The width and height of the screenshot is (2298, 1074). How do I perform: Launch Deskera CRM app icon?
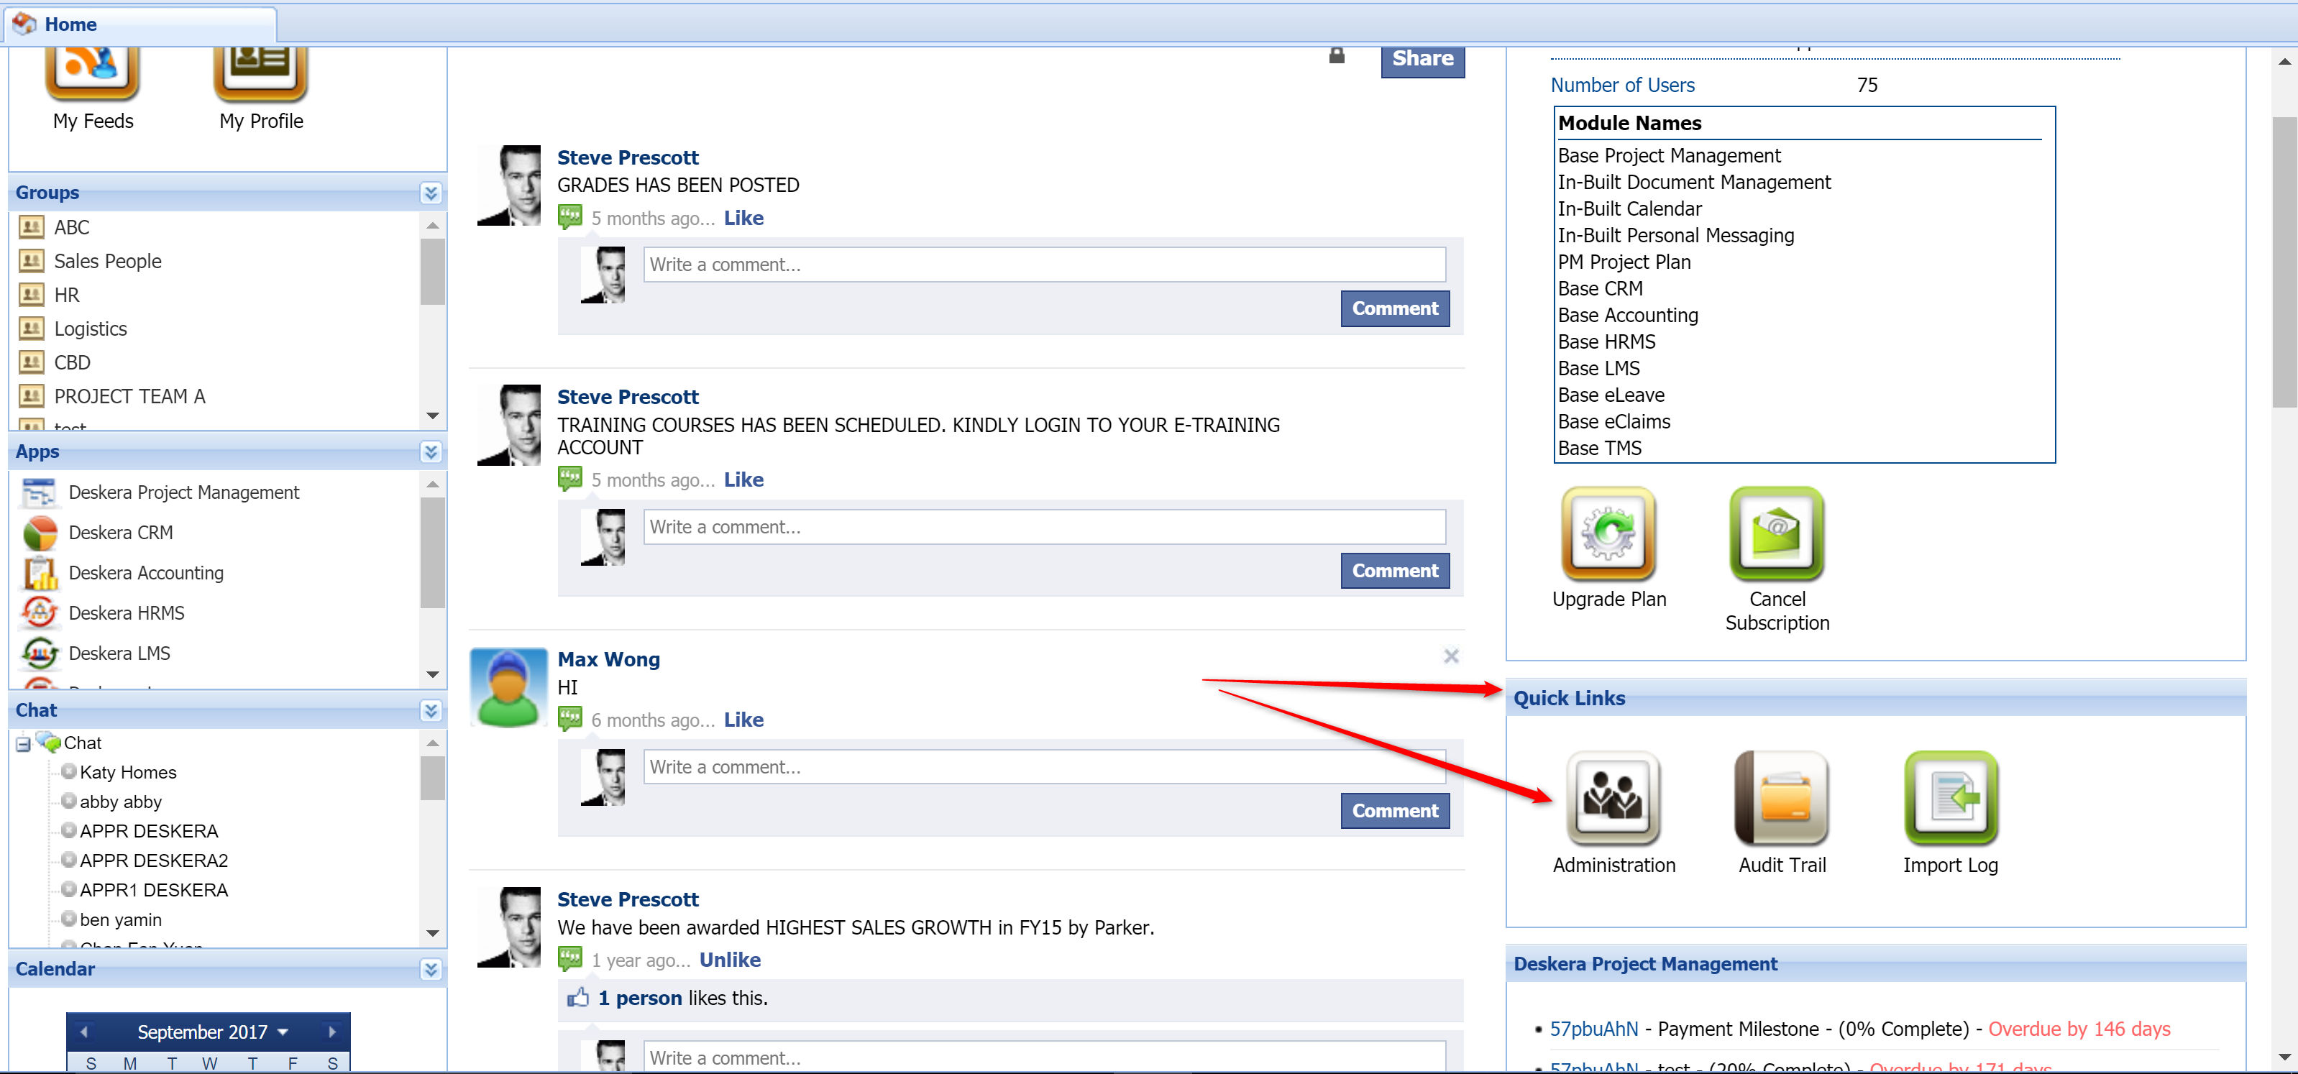pos(40,533)
